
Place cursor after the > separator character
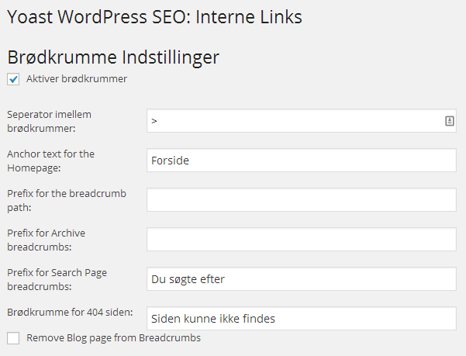click(158, 121)
